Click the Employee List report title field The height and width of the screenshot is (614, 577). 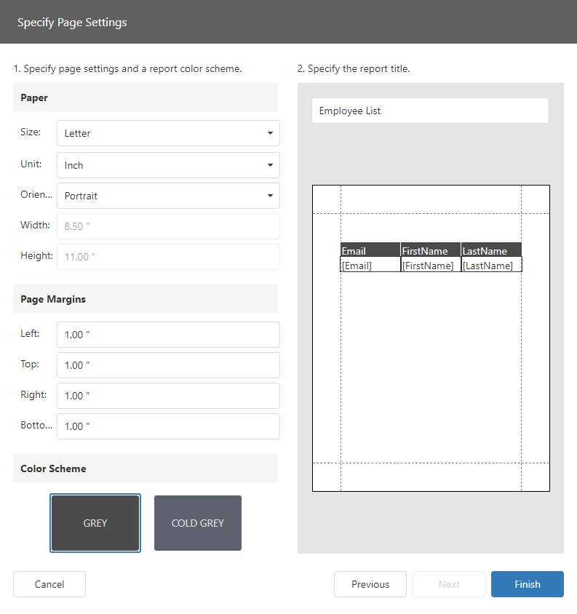tap(430, 111)
